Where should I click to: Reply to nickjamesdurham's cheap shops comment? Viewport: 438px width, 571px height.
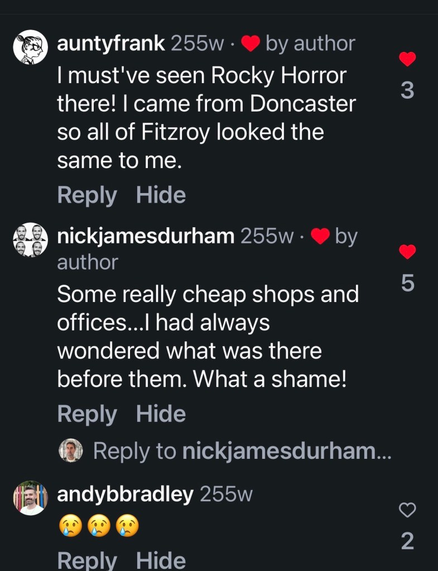(x=87, y=414)
